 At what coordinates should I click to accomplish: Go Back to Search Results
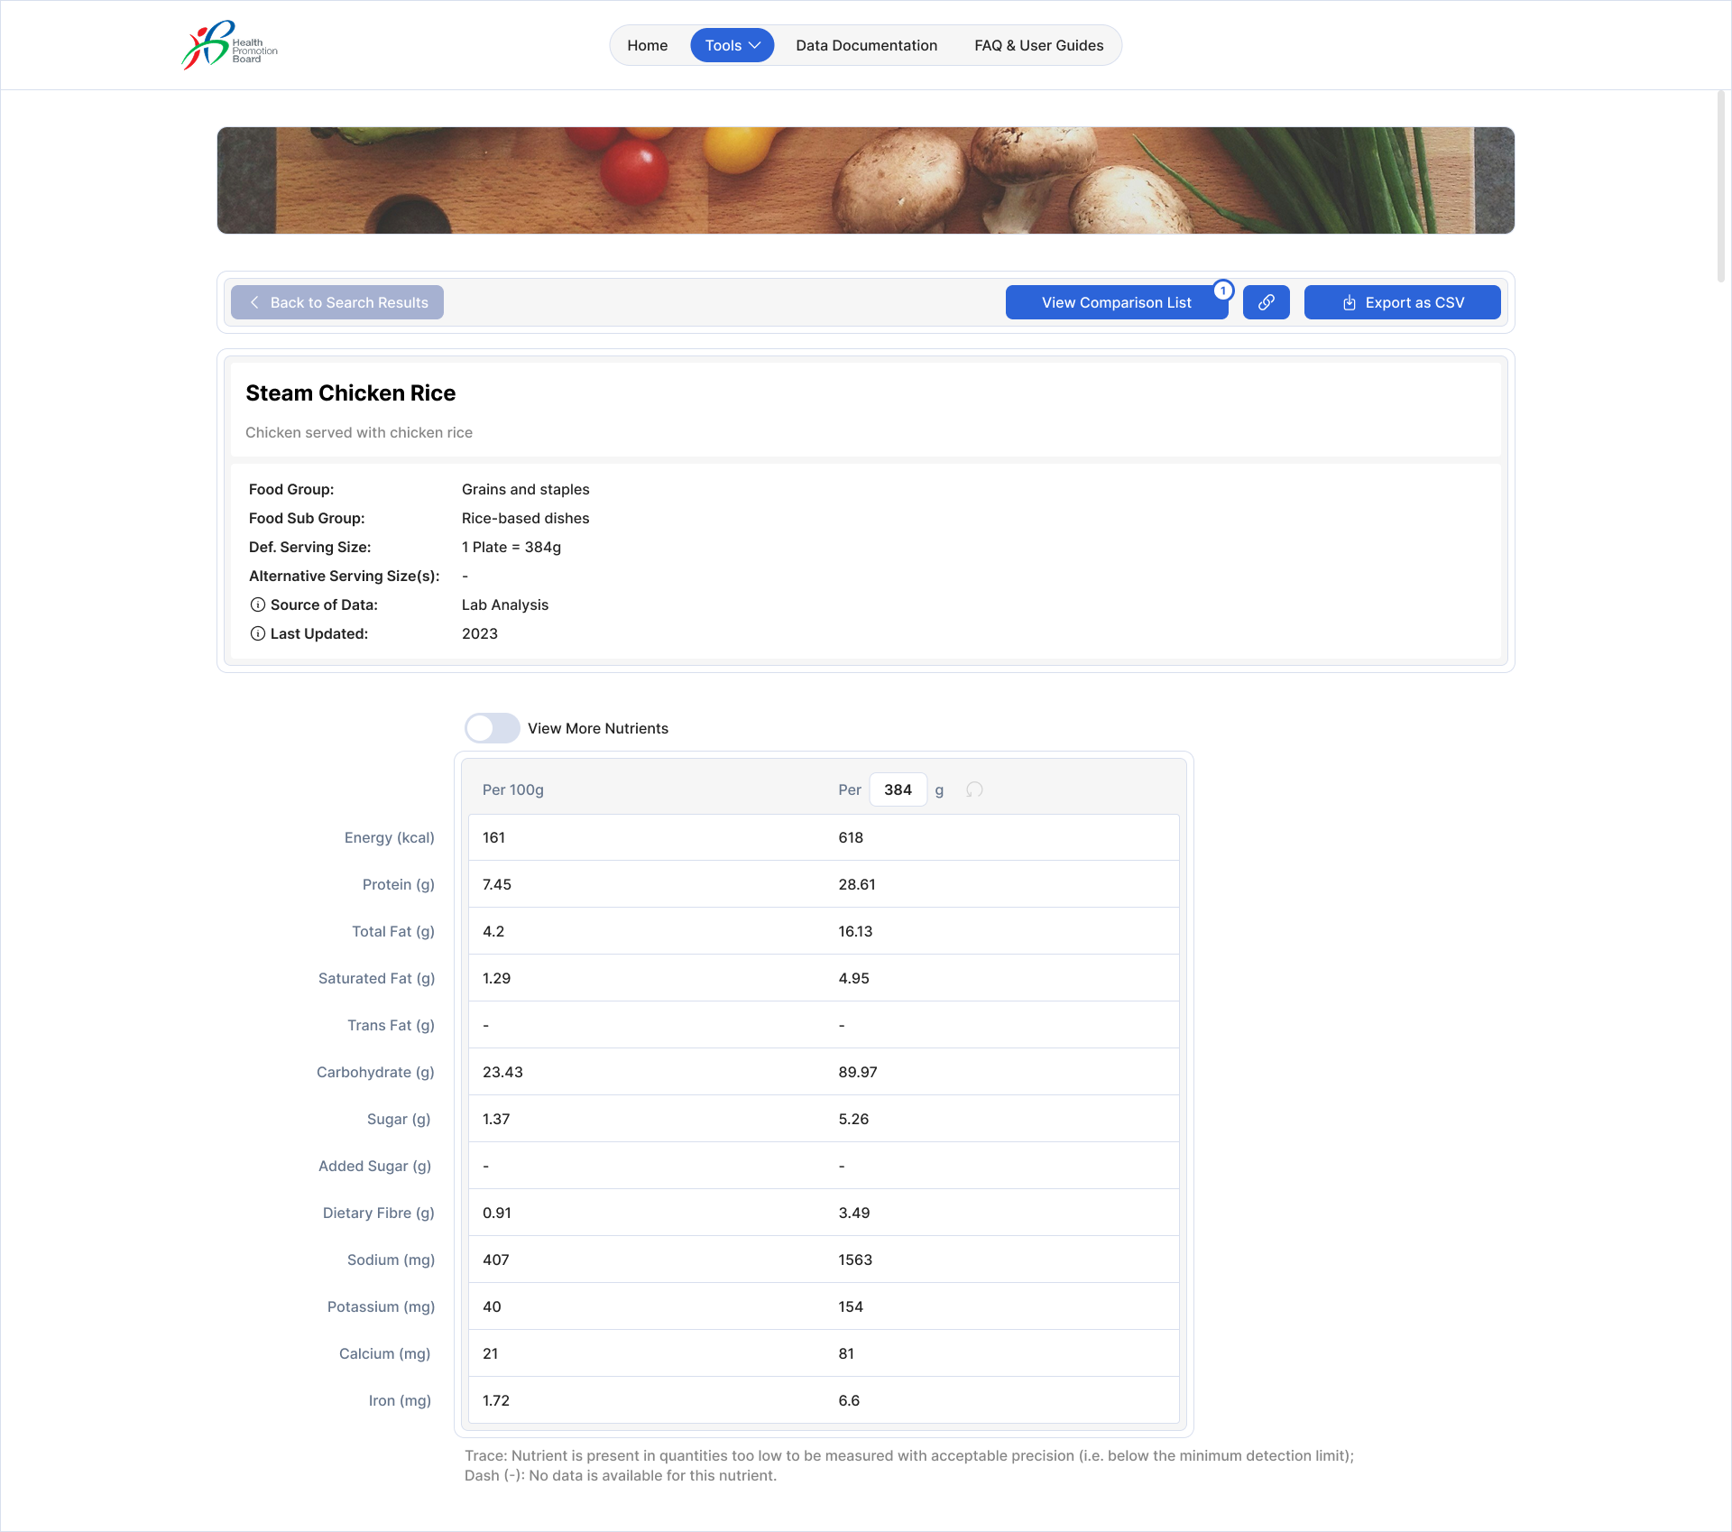[337, 302]
